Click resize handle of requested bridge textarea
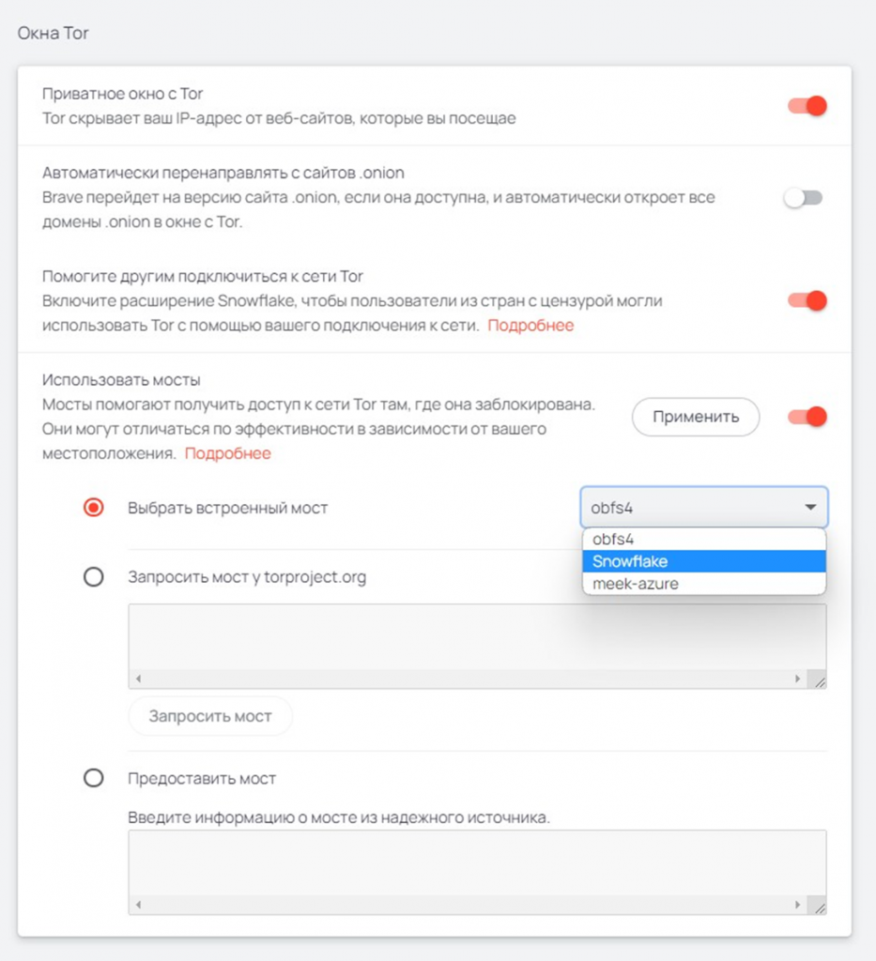 819,681
